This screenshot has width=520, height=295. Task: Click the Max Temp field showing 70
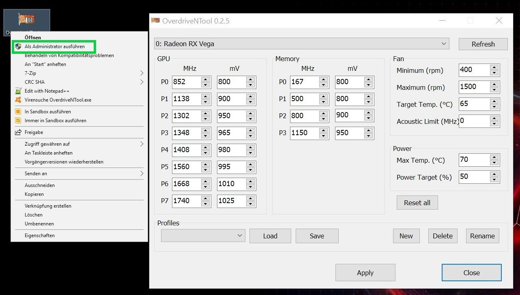click(474, 160)
